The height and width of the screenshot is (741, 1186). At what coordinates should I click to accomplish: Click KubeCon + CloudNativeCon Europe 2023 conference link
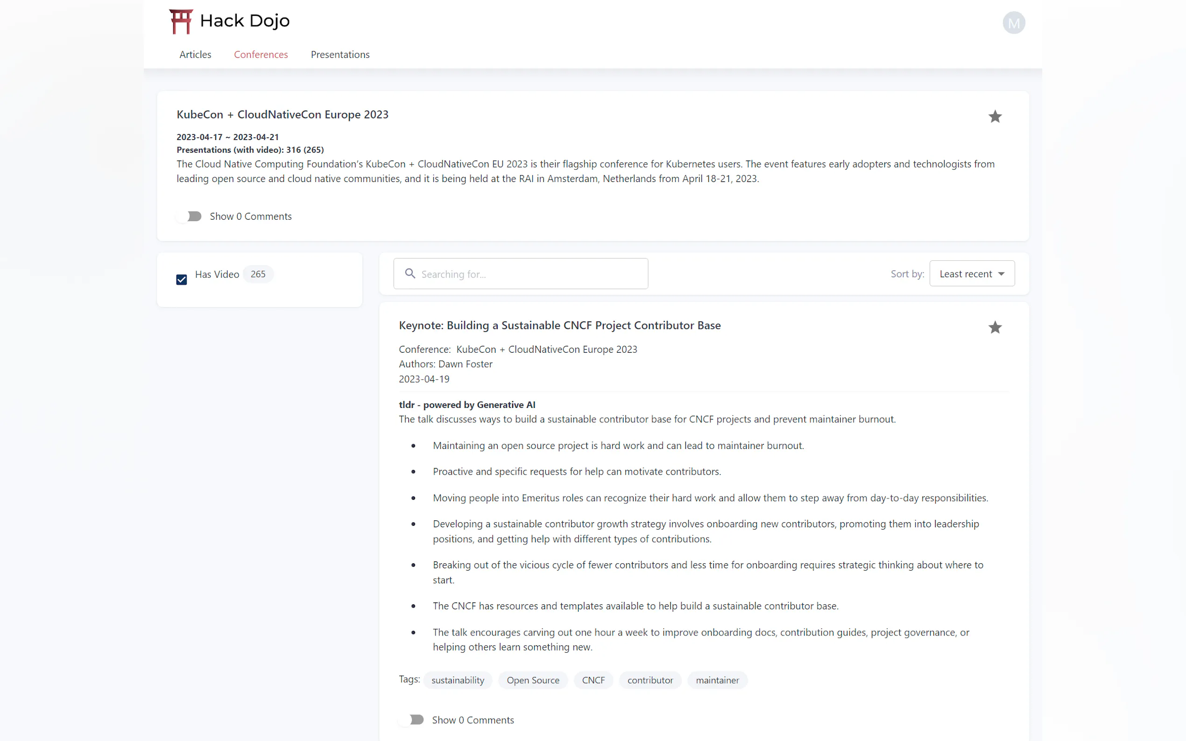[x=546, y=350]
